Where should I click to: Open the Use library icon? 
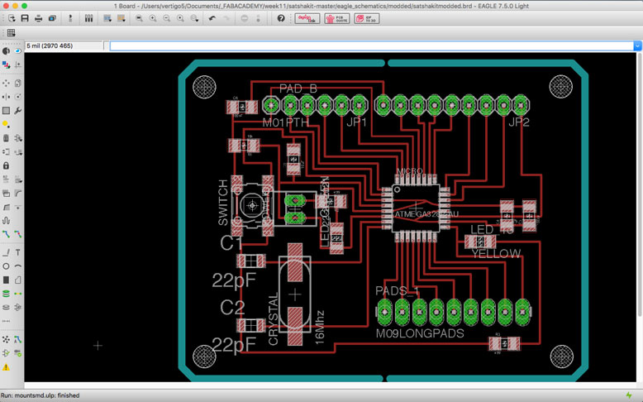(88, 18)
